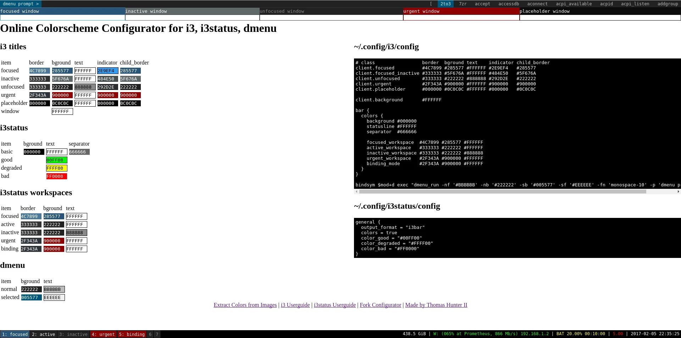Choose the acpi_listen entry in dmenu

click(x=635, y=4)
